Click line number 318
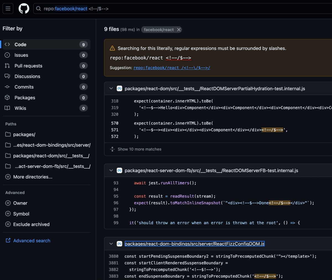The image size is (332, 280). [115, 101]
